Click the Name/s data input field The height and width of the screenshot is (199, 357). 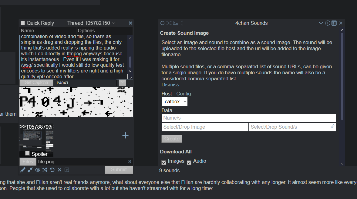pos(249,118)
